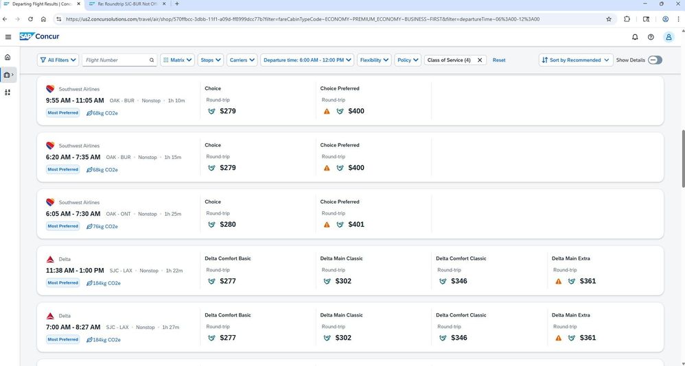685x366 pixels.
Task: Open the apps grid sidebar icon
Action: click(x=8, y=93)
